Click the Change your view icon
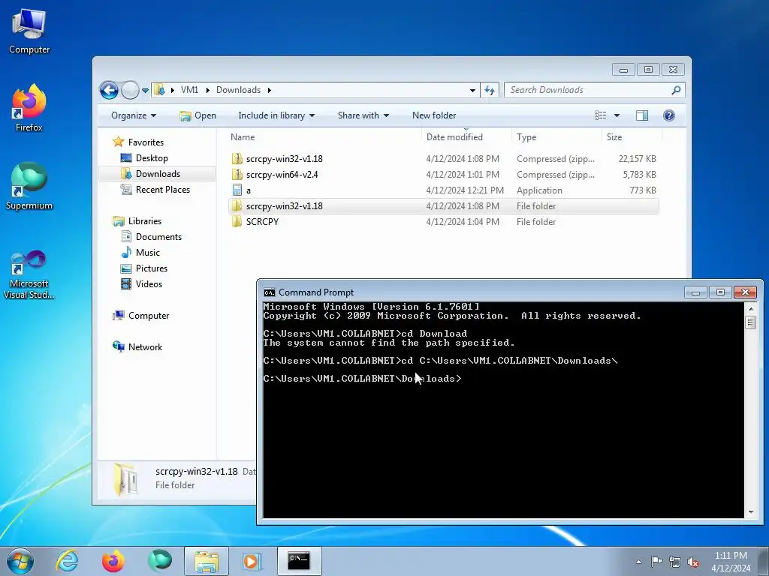This screenshot has width=769, height=576. click(600, 115)
